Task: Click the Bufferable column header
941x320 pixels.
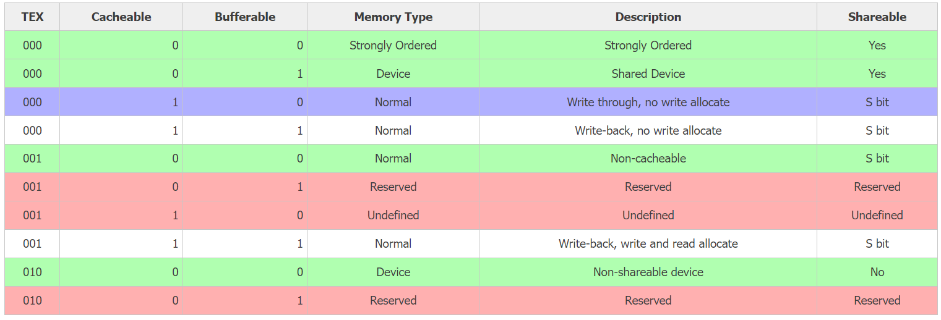Action: pos(245,17)
